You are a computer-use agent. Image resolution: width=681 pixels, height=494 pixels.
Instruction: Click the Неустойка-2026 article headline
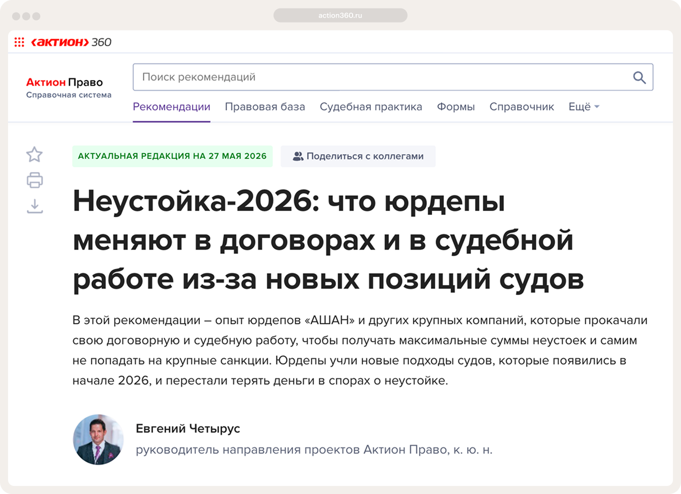[x=328, y=240]
